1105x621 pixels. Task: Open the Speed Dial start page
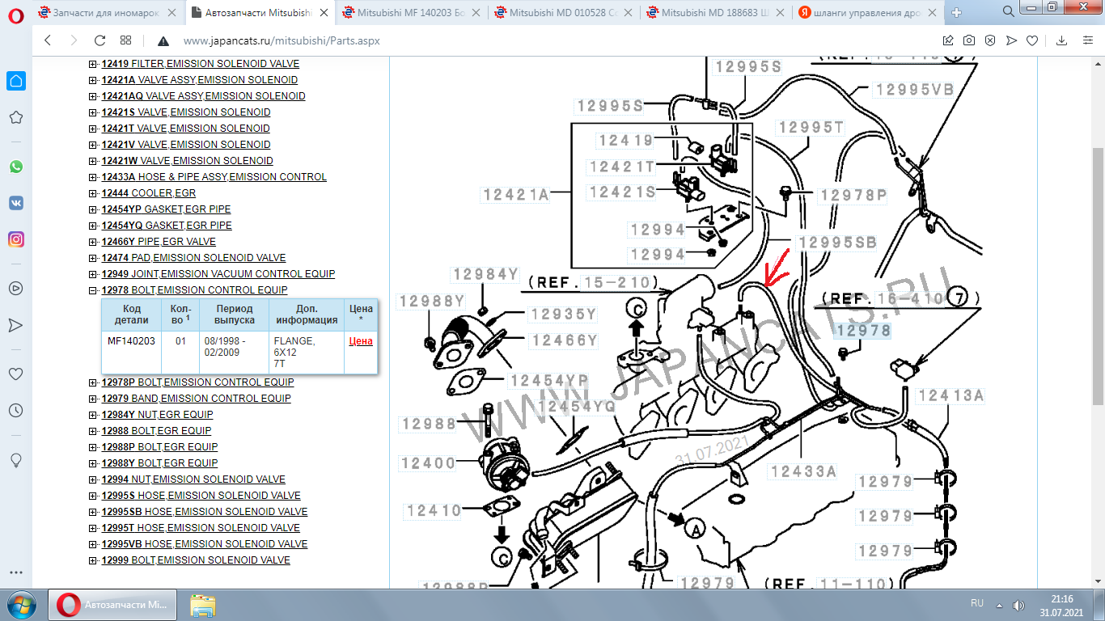[125, 40]
